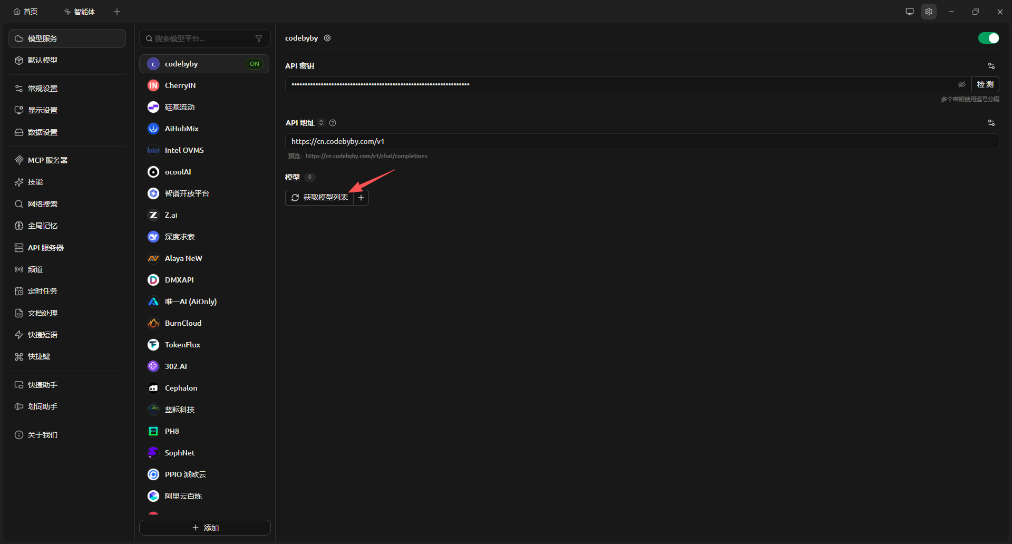
Task: Open 频道 settings section
Action: 67,269
